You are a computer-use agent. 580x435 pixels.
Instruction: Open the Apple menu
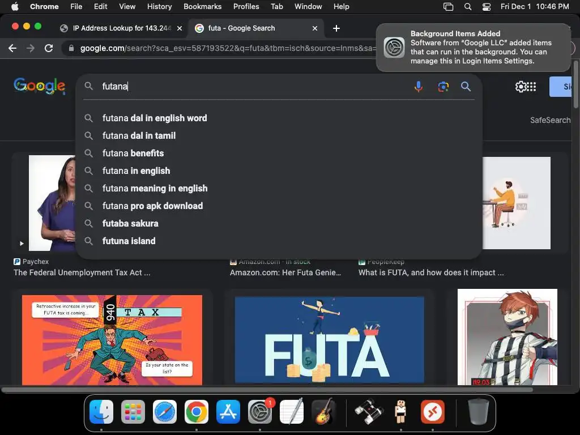point(15,7)
